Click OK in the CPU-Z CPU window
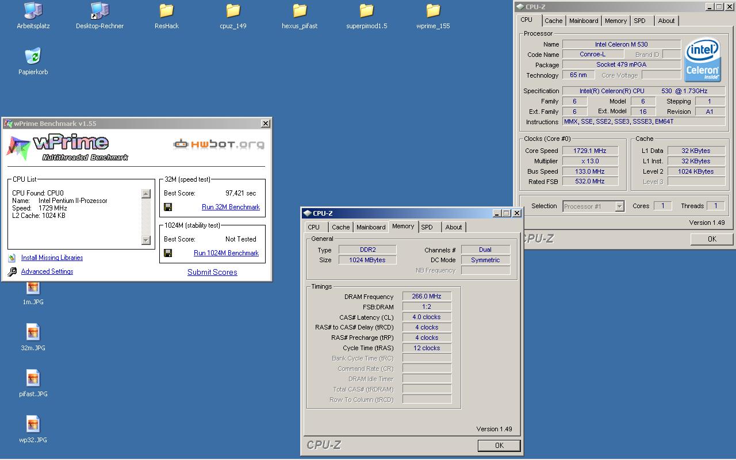 click(x=712, y=239)
